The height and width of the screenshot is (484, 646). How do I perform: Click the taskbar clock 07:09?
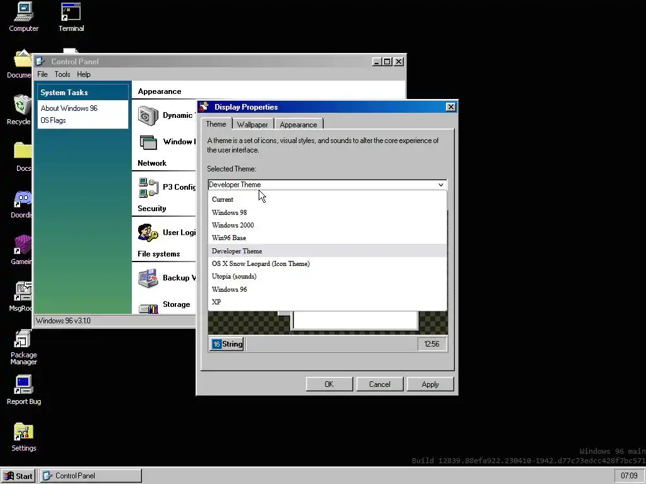(x=629, y=476)
